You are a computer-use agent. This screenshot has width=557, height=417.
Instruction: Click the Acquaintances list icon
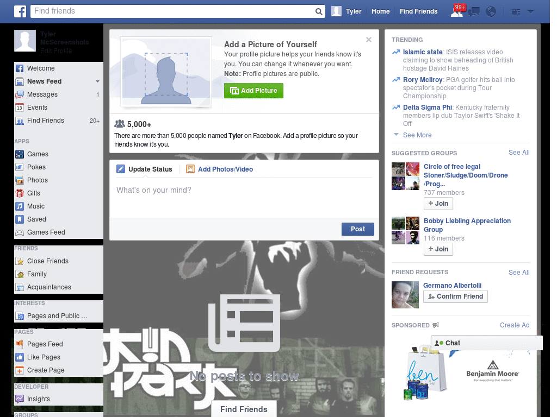tap(20, 287)
